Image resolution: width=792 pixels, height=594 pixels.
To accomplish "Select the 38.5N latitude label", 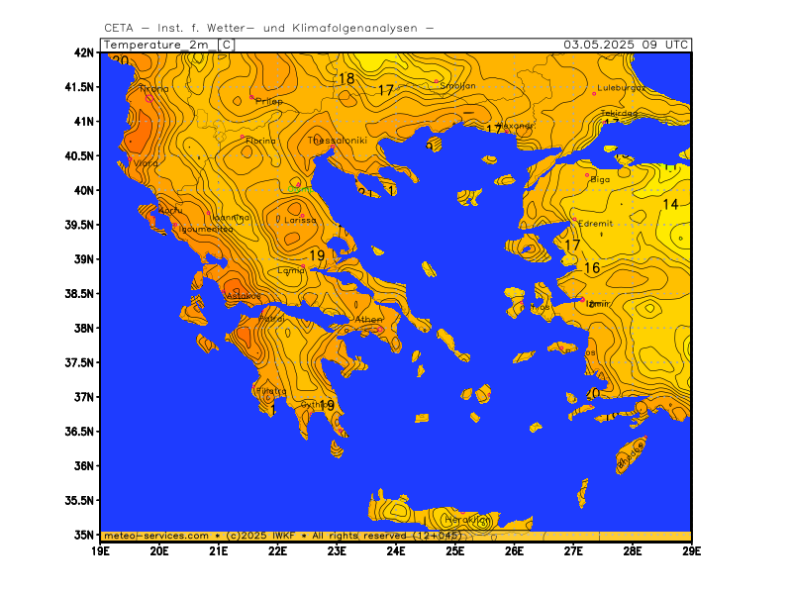I will [79, 293].
